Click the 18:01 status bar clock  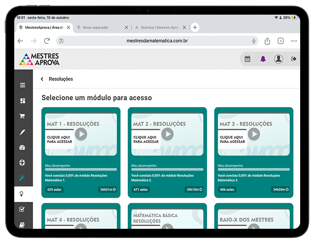(x=21, y=18)
